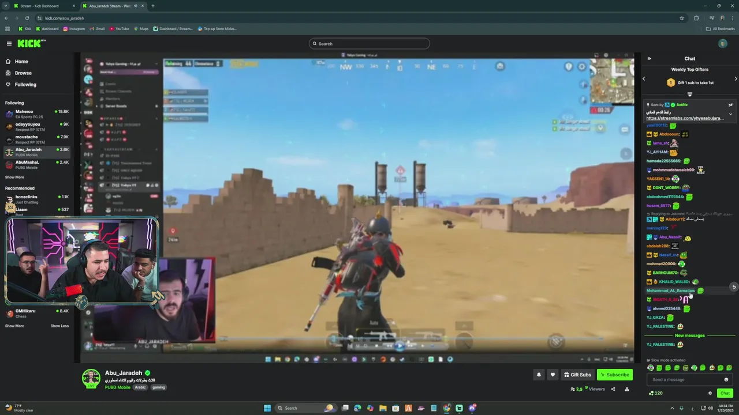Report the stream via warning icon

pos(627,389)
